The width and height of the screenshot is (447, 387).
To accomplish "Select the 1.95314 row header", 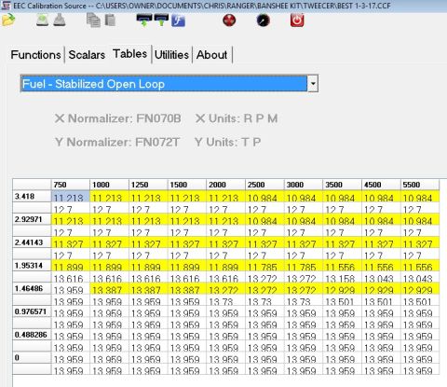I will click(x=32, y=266).
